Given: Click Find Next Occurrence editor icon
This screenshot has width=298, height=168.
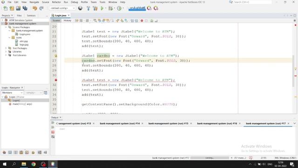Looking at the screenshot, I should pos(103,21).
